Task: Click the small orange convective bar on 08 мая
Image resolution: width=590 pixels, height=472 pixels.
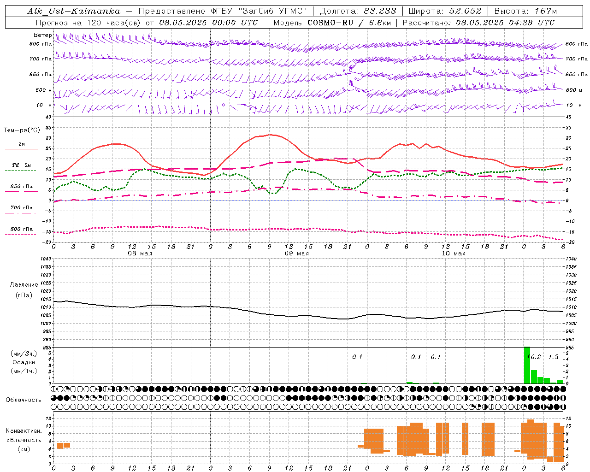Action: pos(64,445)
